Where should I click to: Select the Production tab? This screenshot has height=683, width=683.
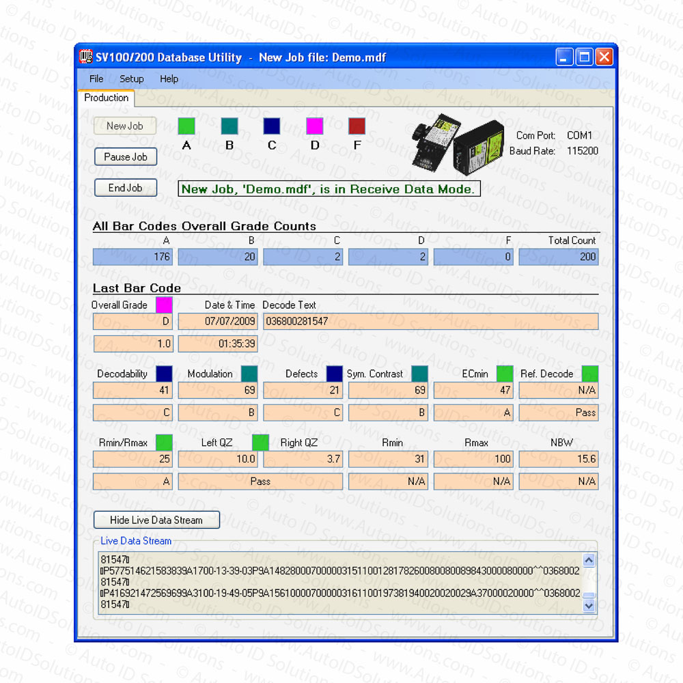pyautogui.click(x=107, y=98)
